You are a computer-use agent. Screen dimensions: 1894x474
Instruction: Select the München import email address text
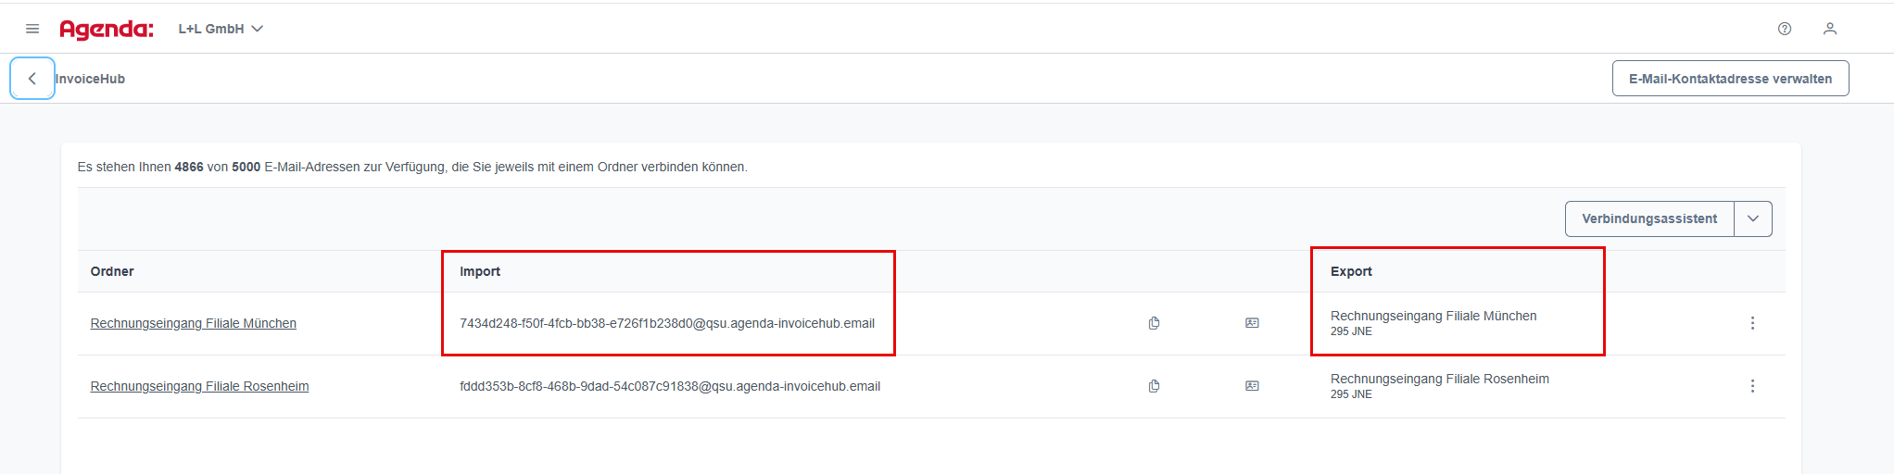pos(667,323)
